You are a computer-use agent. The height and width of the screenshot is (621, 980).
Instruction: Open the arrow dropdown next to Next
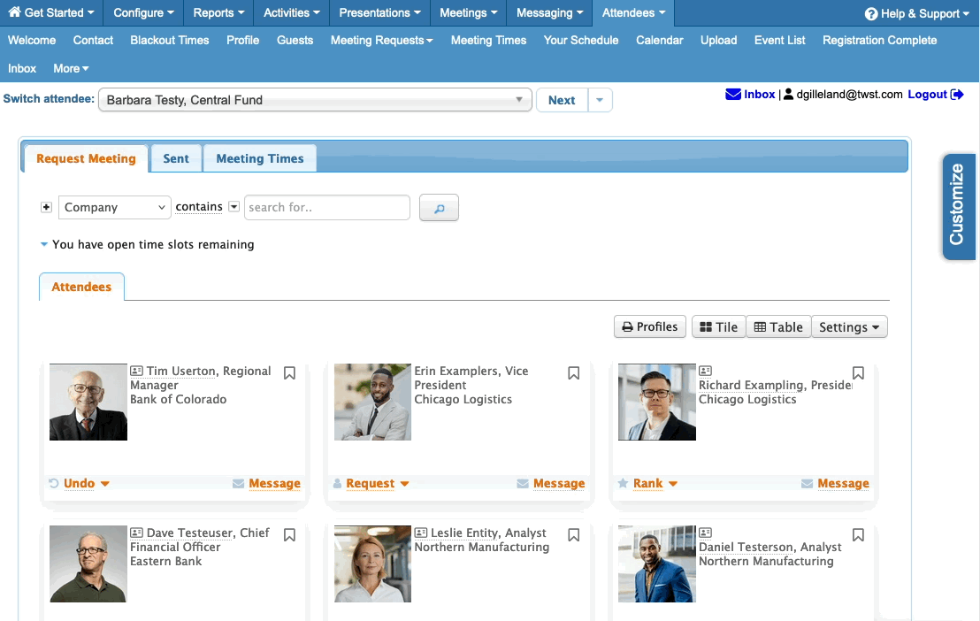(x=600, y=100)
